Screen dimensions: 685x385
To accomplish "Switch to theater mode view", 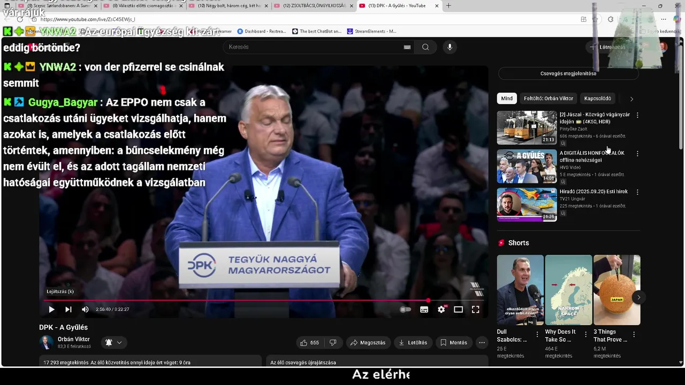I will 459,309.
